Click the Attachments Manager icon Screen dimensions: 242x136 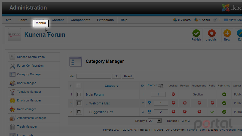[12, 118]
